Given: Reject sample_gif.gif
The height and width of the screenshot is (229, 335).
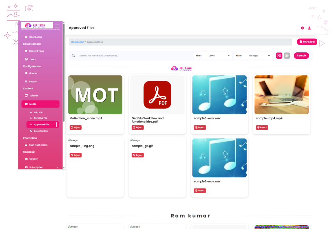Looking at the screenshot, I should [x=138, y=155].
